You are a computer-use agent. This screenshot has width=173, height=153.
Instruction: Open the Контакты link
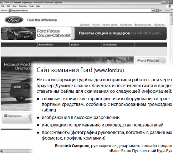(x=126, y=25)
